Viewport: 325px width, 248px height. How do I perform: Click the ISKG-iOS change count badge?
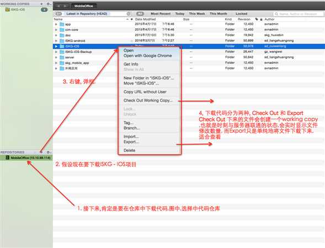[44, 9]
